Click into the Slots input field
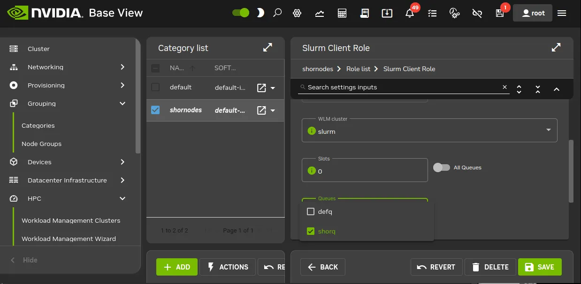This screenshot has width=581, height=284. 365,170
